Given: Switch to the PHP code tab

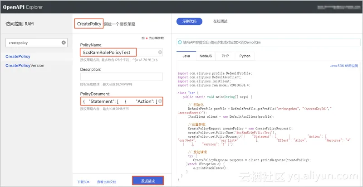Looking at the screenshot, I should (x=225, y=56).
